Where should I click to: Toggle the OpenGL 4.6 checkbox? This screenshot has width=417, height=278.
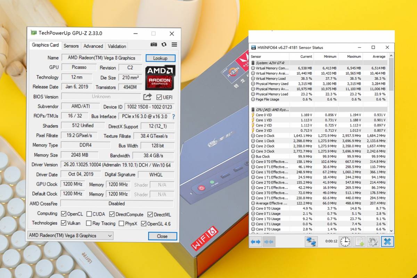[x=144, y=223]
